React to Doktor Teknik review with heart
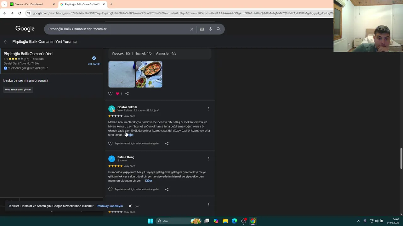Screen dimensions: 403x226 [x=110, y=143]
